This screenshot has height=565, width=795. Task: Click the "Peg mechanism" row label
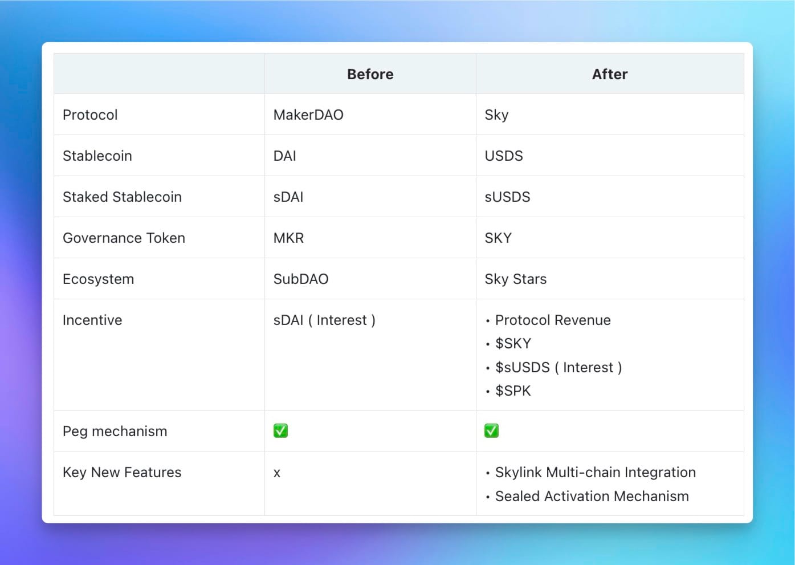tap(115, 431)
